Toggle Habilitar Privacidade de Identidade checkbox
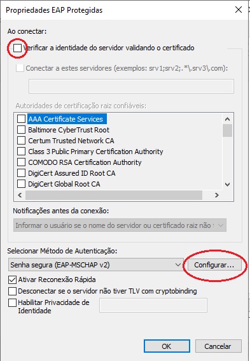 click(13, 302)
